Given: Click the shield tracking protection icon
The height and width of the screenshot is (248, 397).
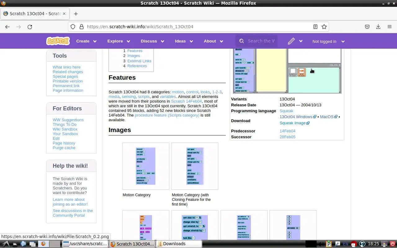Looking at the screenshot, I should (x=73, y=27).
